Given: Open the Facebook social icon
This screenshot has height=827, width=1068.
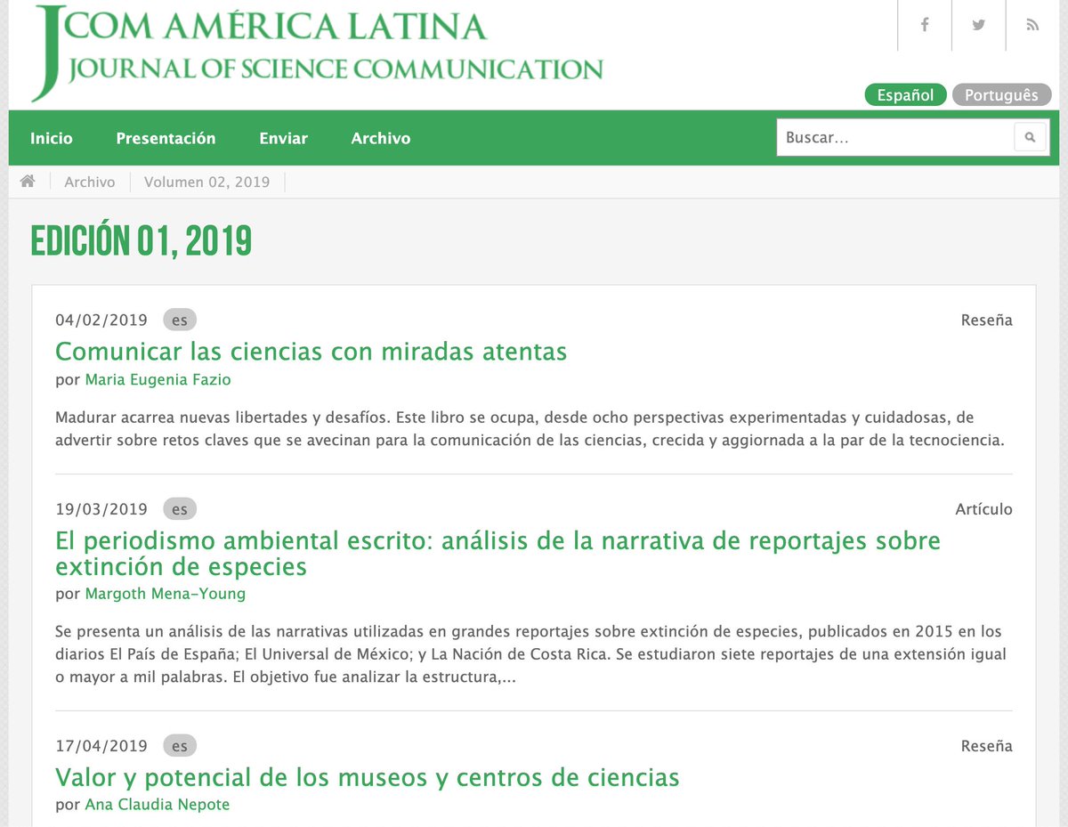Looking at the screenshot, I should [x=925, y=25].
